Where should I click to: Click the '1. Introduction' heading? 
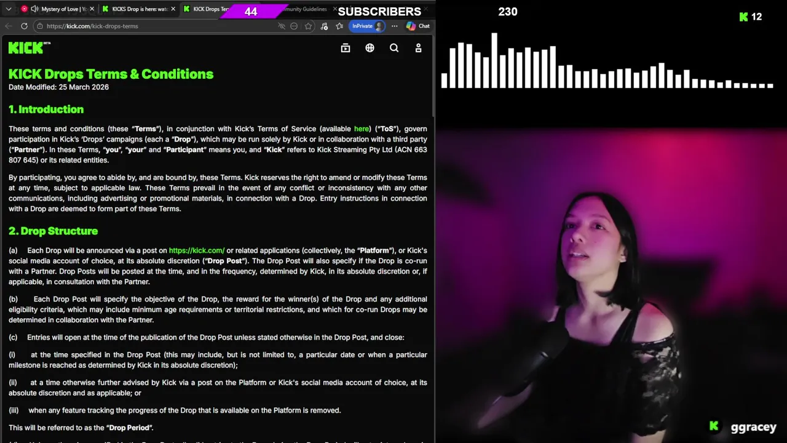pyautogui.click(x=46, y=110)
